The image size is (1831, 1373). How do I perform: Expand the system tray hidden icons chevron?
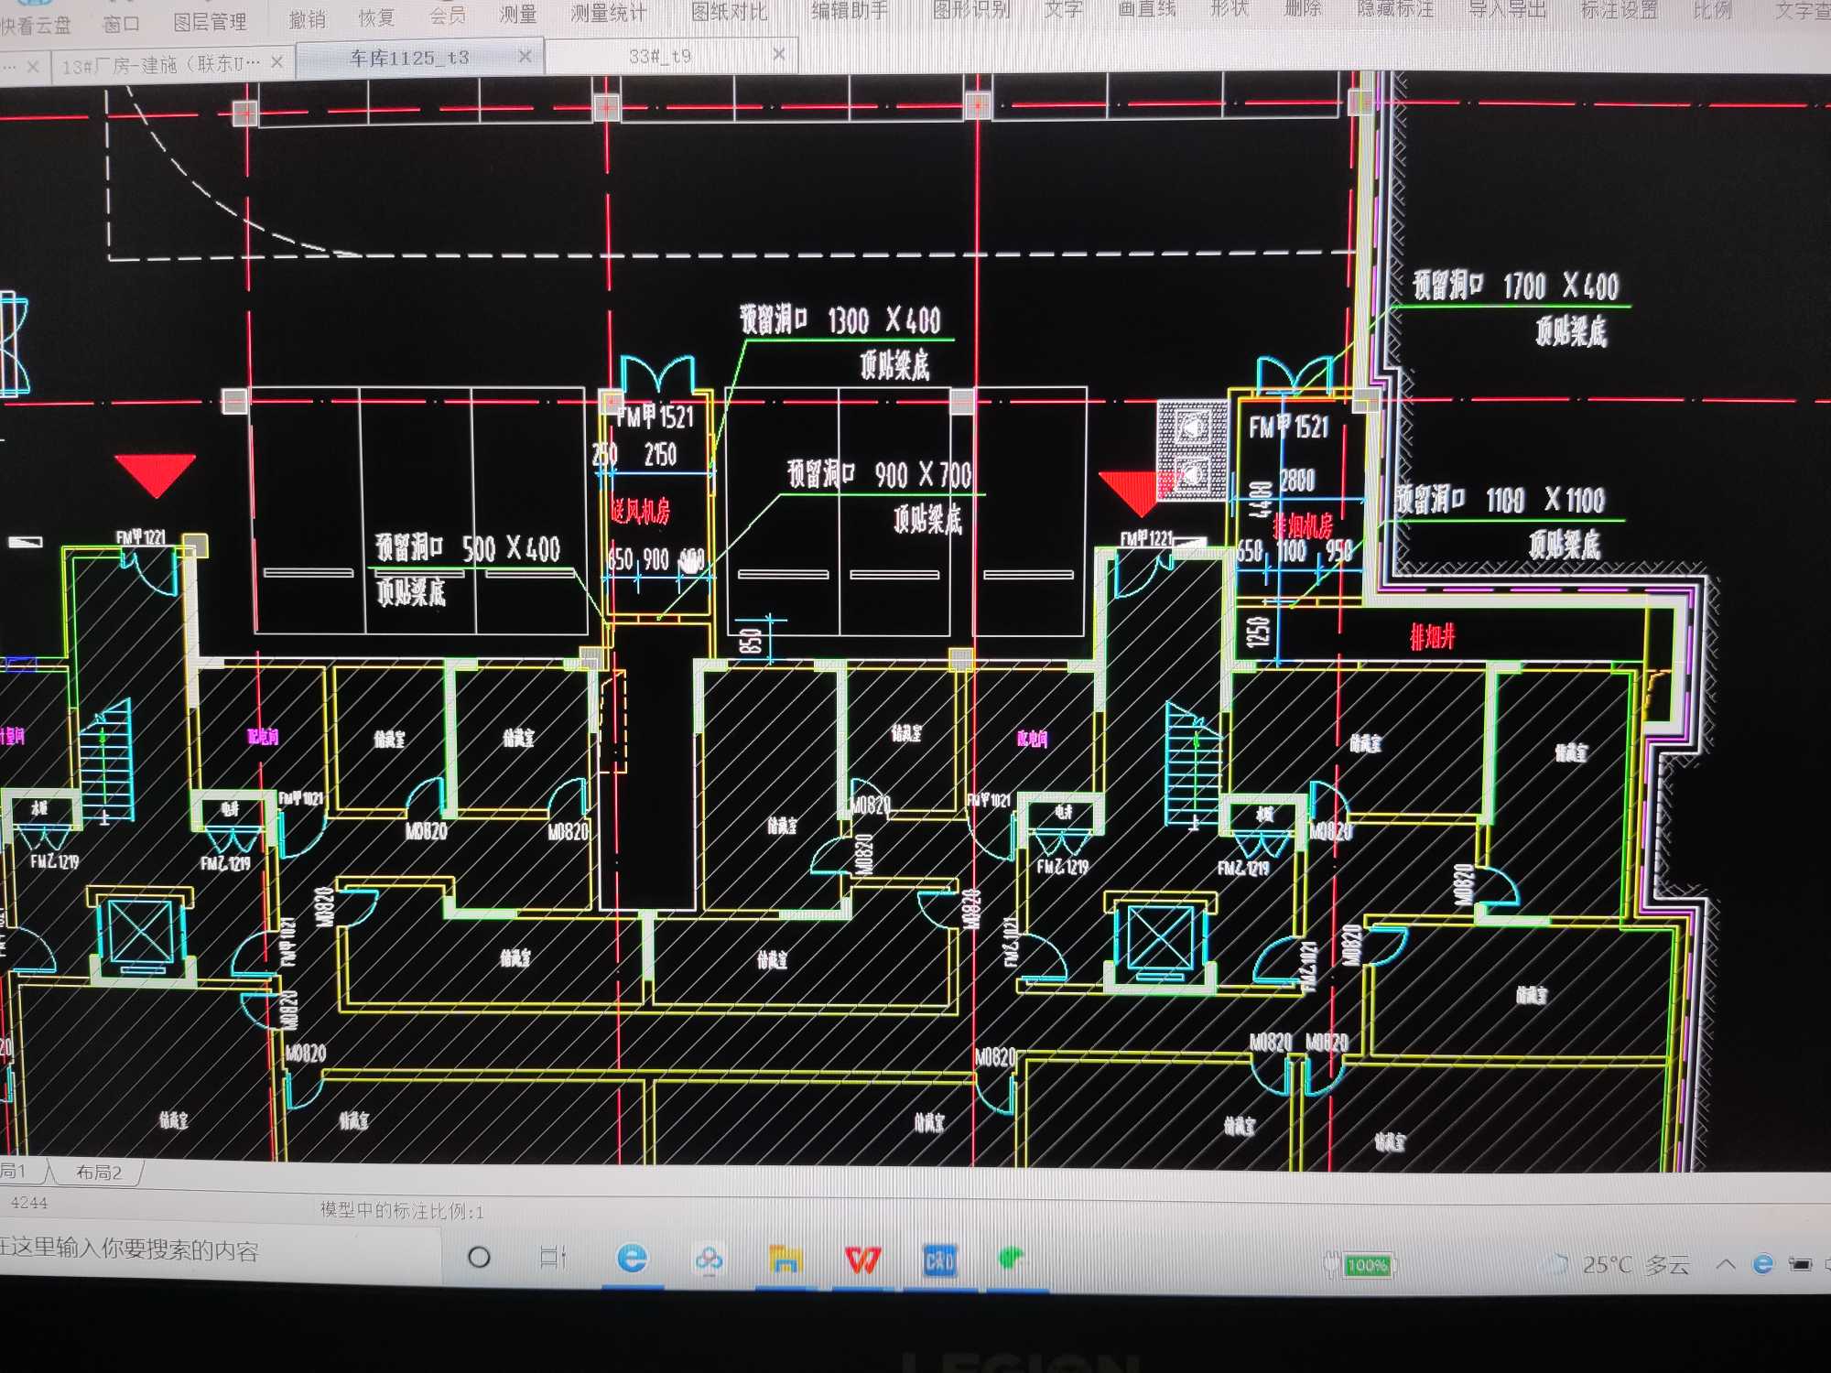(x=1726, y=1264)
